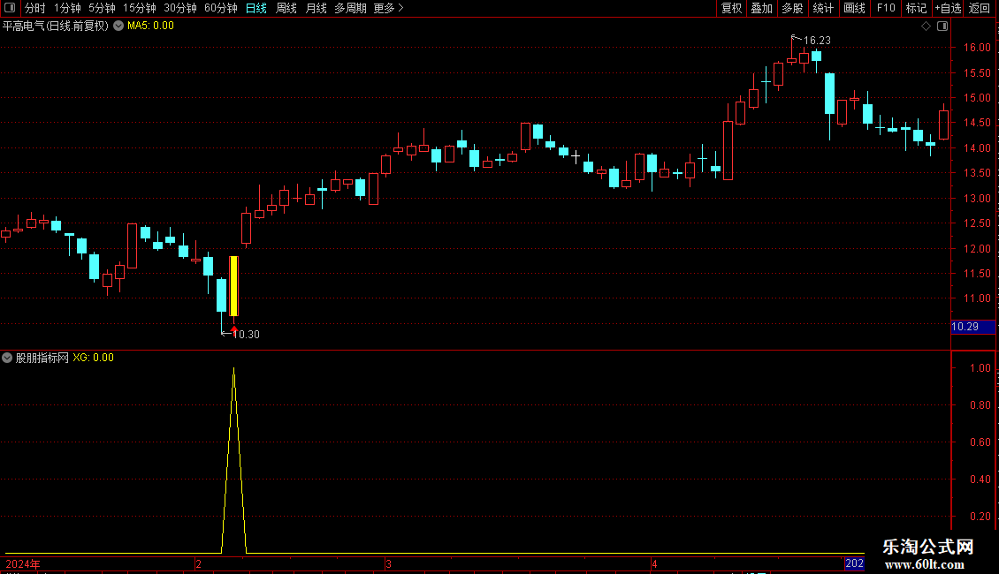Click 叠加 overlay button
This screenshot has height=574, width=999.
[761, 8]
